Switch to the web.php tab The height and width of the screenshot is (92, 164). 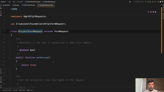pyautogui.click(x=16, y=5)
